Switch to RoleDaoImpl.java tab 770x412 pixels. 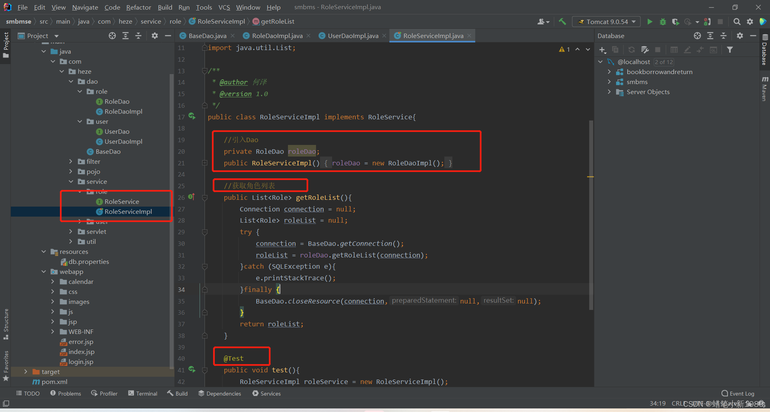click(x=277, y=36)
